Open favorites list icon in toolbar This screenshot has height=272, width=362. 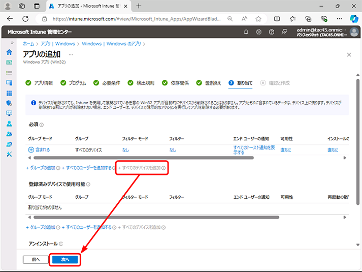[293, 19]
